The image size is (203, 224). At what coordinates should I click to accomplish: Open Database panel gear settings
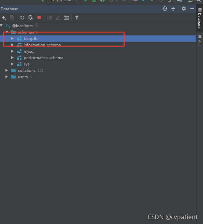tap(184, 9)
